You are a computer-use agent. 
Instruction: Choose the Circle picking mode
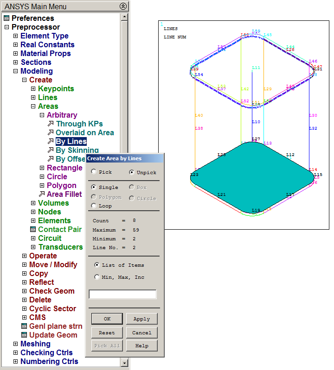pyautogui.click(x=131, y=198)
